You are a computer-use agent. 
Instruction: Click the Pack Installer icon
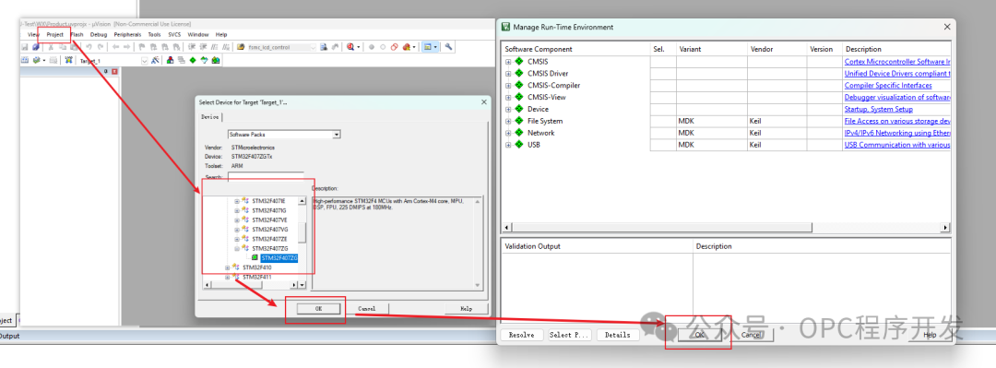pyautogui.click(x=215, y=60)
